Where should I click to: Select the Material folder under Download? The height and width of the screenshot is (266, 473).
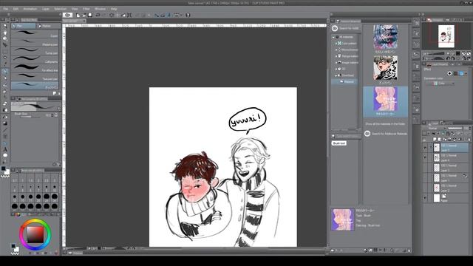[x=345, y=82]
